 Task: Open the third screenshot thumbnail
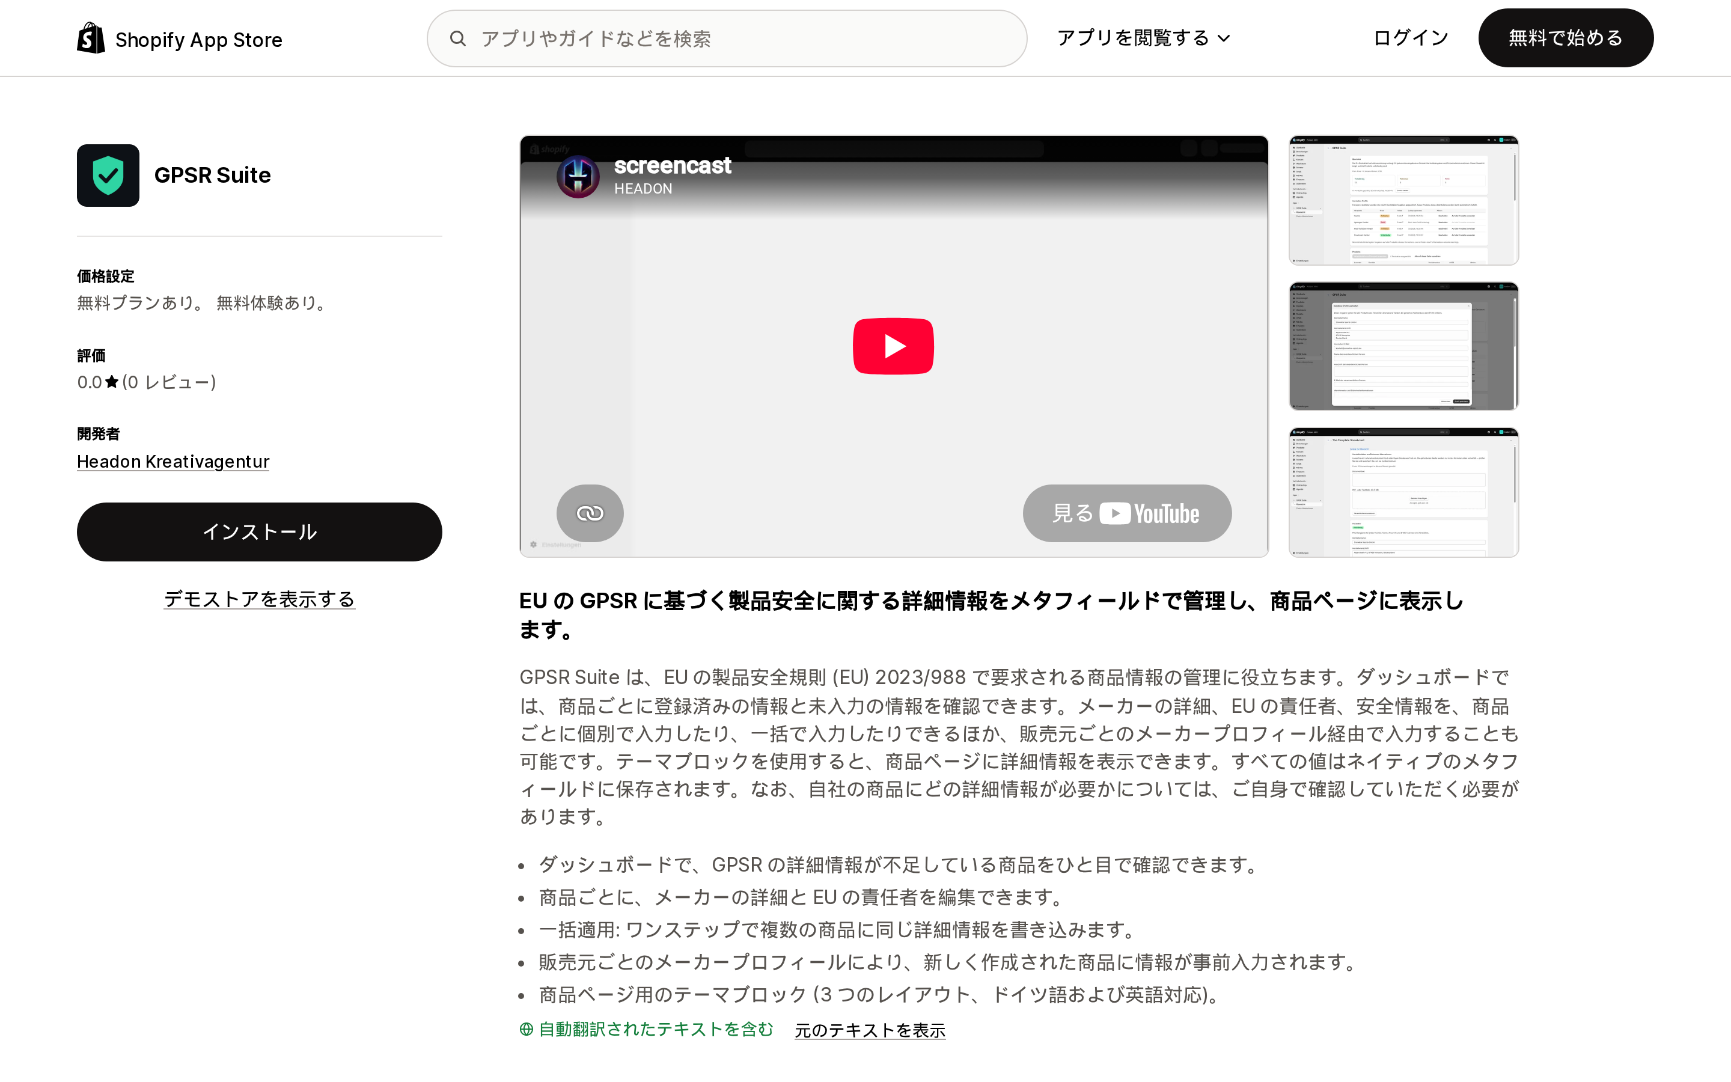[1403, 492]
